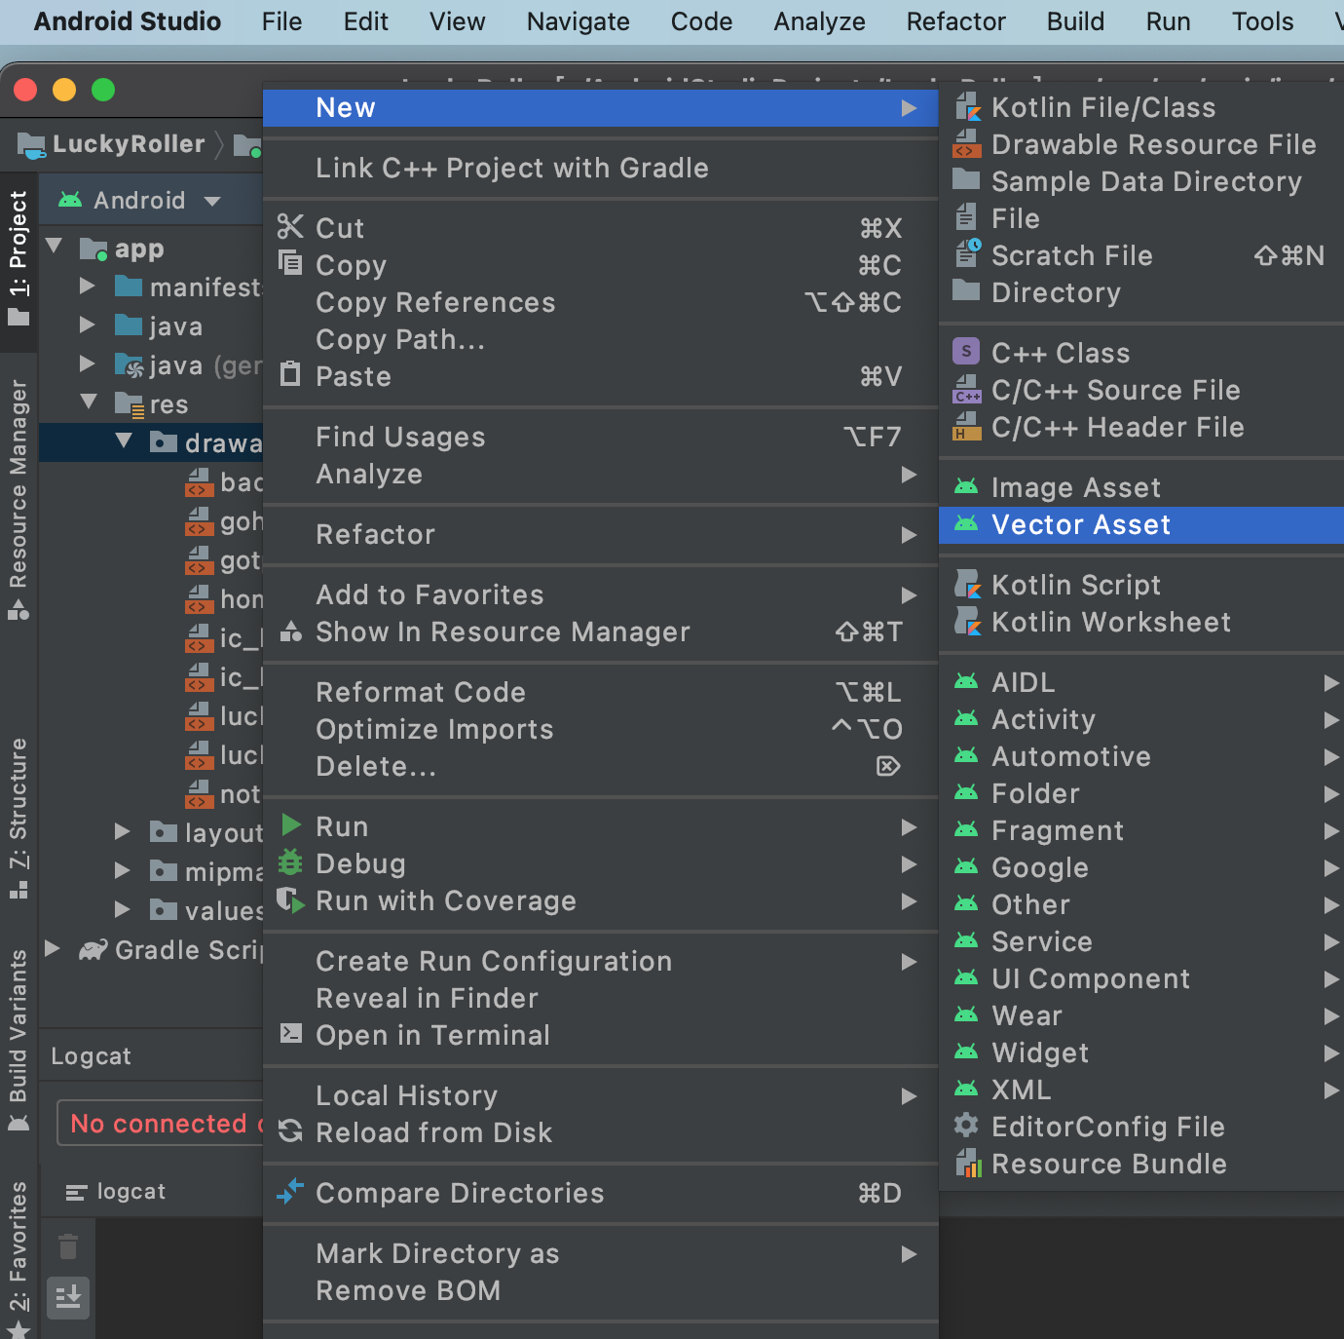Click the green Run triangle icon
This screenshot has width=1344, height=1339.
tap(290, 825)
